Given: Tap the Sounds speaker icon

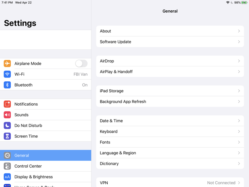Looking at the screenshot, I should [7, 115].
